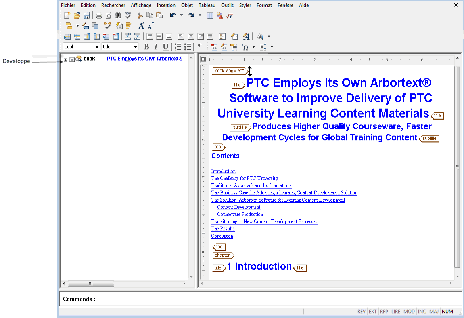Open a file with the folder icon
The image size is (464, 318).
pos(77,15)
